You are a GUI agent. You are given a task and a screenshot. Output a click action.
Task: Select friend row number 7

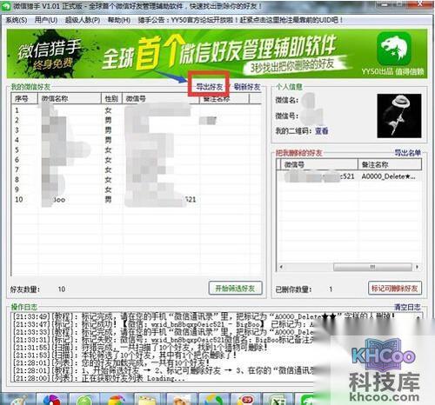pos(137,169)
